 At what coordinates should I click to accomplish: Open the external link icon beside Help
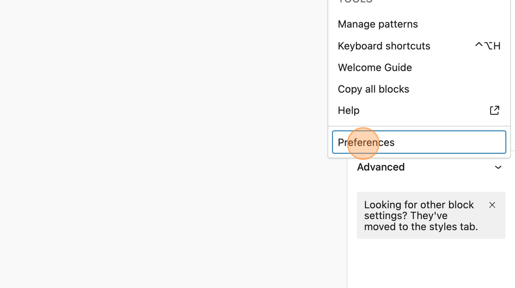(x=494, y=110)
